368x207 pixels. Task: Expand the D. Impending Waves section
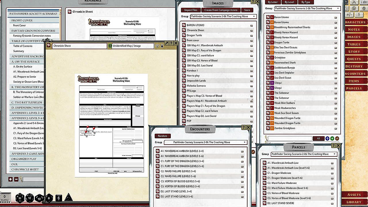point(27,108)
